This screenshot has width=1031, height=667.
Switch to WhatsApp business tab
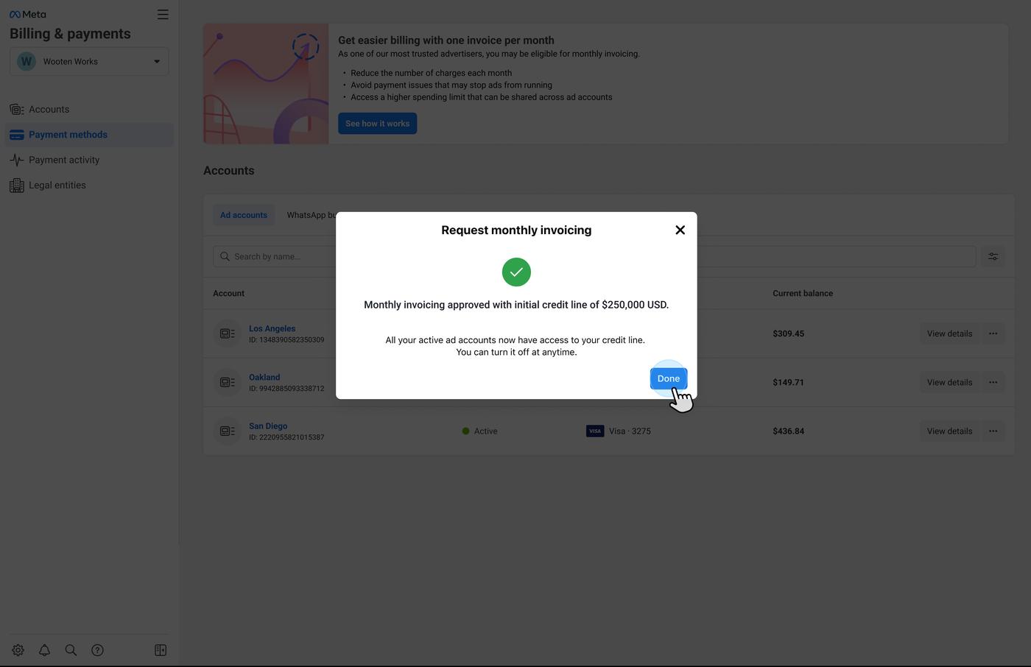click(x=311, y=215)
